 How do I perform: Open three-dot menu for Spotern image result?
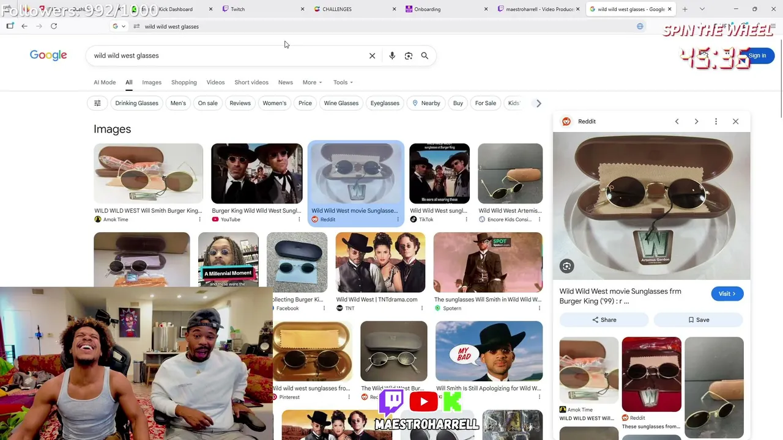click(x=539, y=308)
